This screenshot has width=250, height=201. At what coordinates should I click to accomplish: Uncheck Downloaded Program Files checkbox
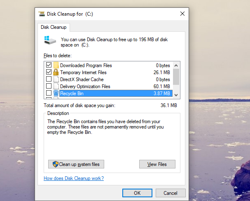point(49,65)
